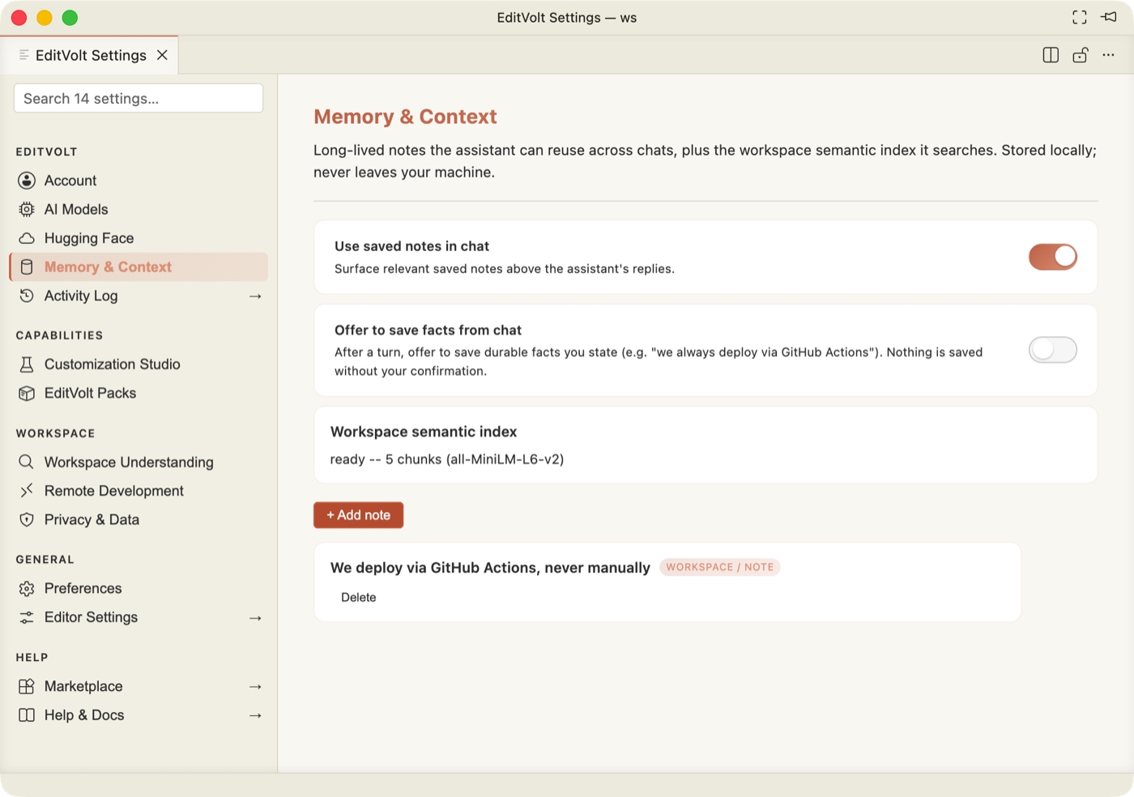Image resolution: width=1134 pixels, height=797 pixels.
Task: Go to Marketplace in the Help section
Action: point(139,687)
